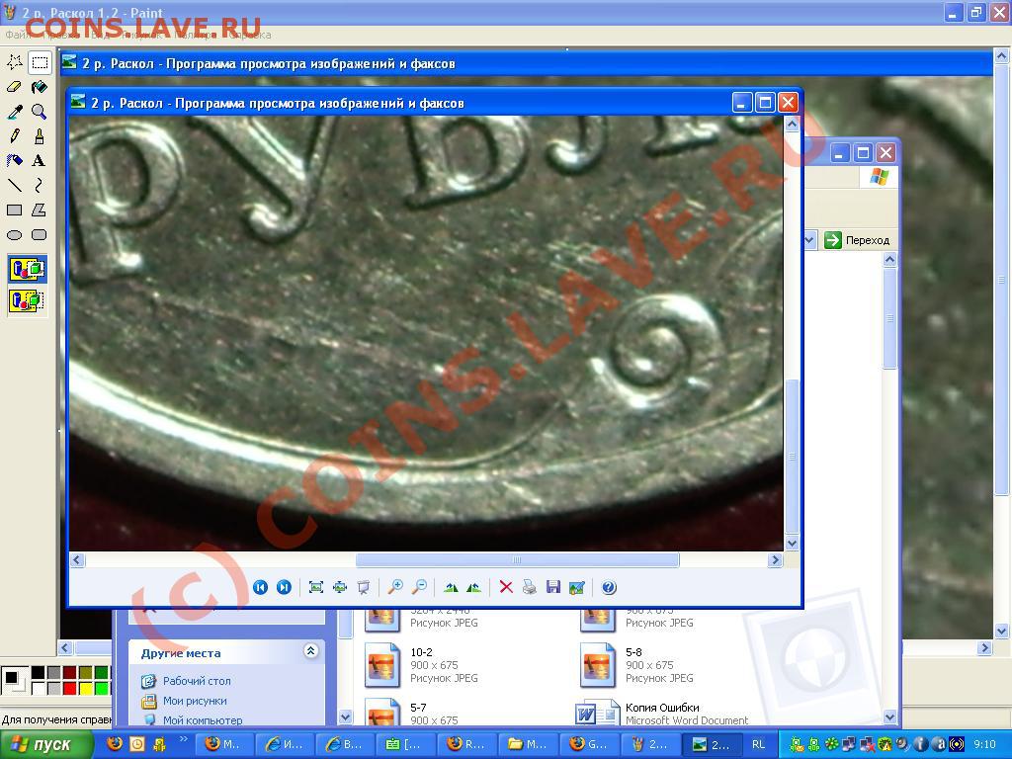Open 'Рабочий стол' link in Explorer

(x=197, y=681)
